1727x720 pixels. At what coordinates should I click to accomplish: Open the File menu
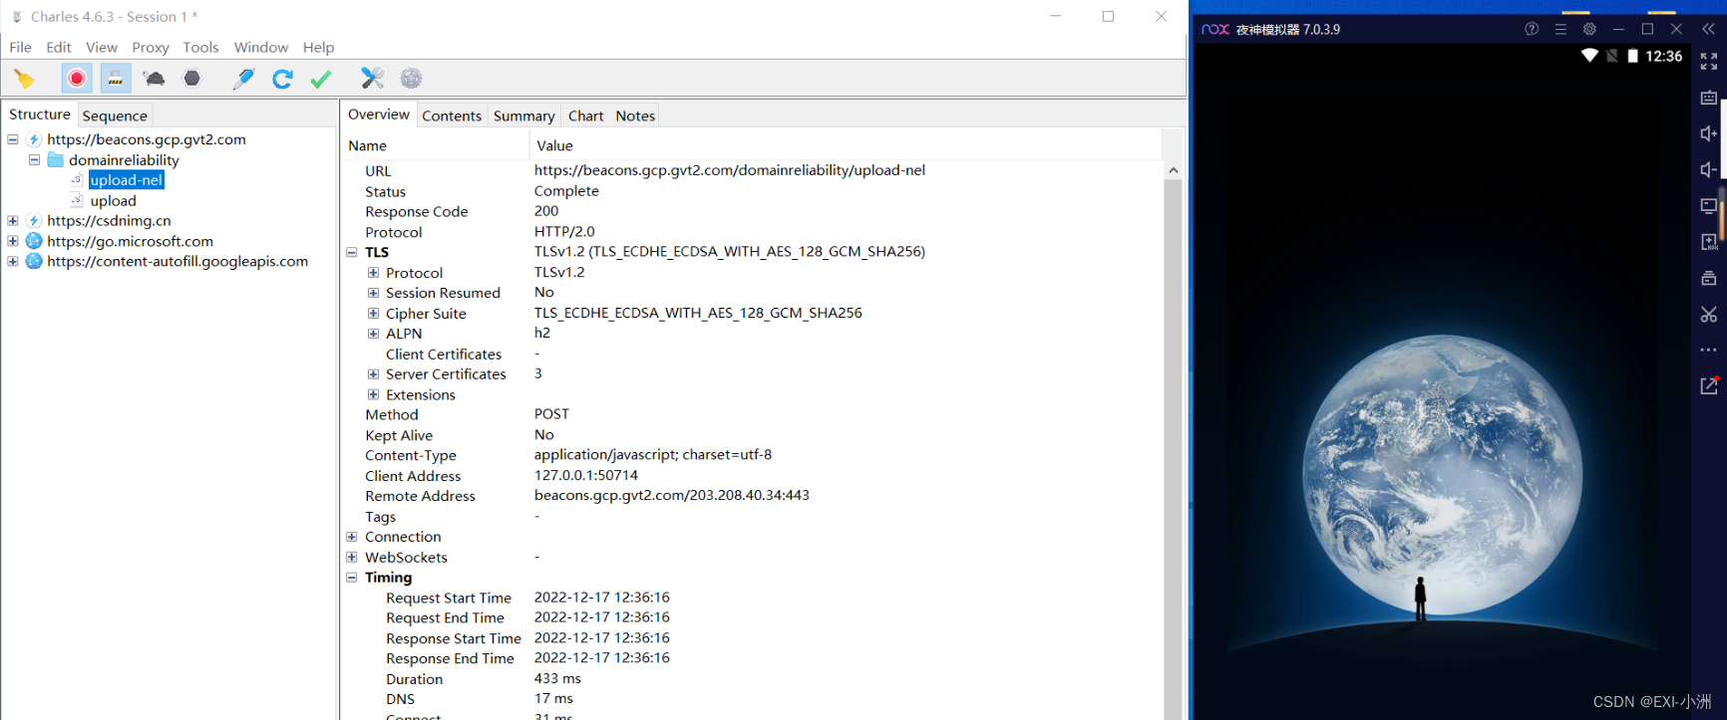[20, 47]
